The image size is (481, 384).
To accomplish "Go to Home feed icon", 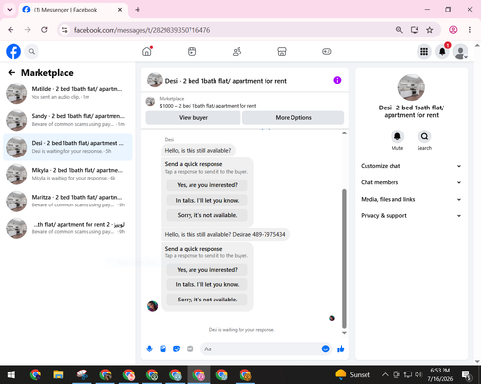I will coord(147,51).
